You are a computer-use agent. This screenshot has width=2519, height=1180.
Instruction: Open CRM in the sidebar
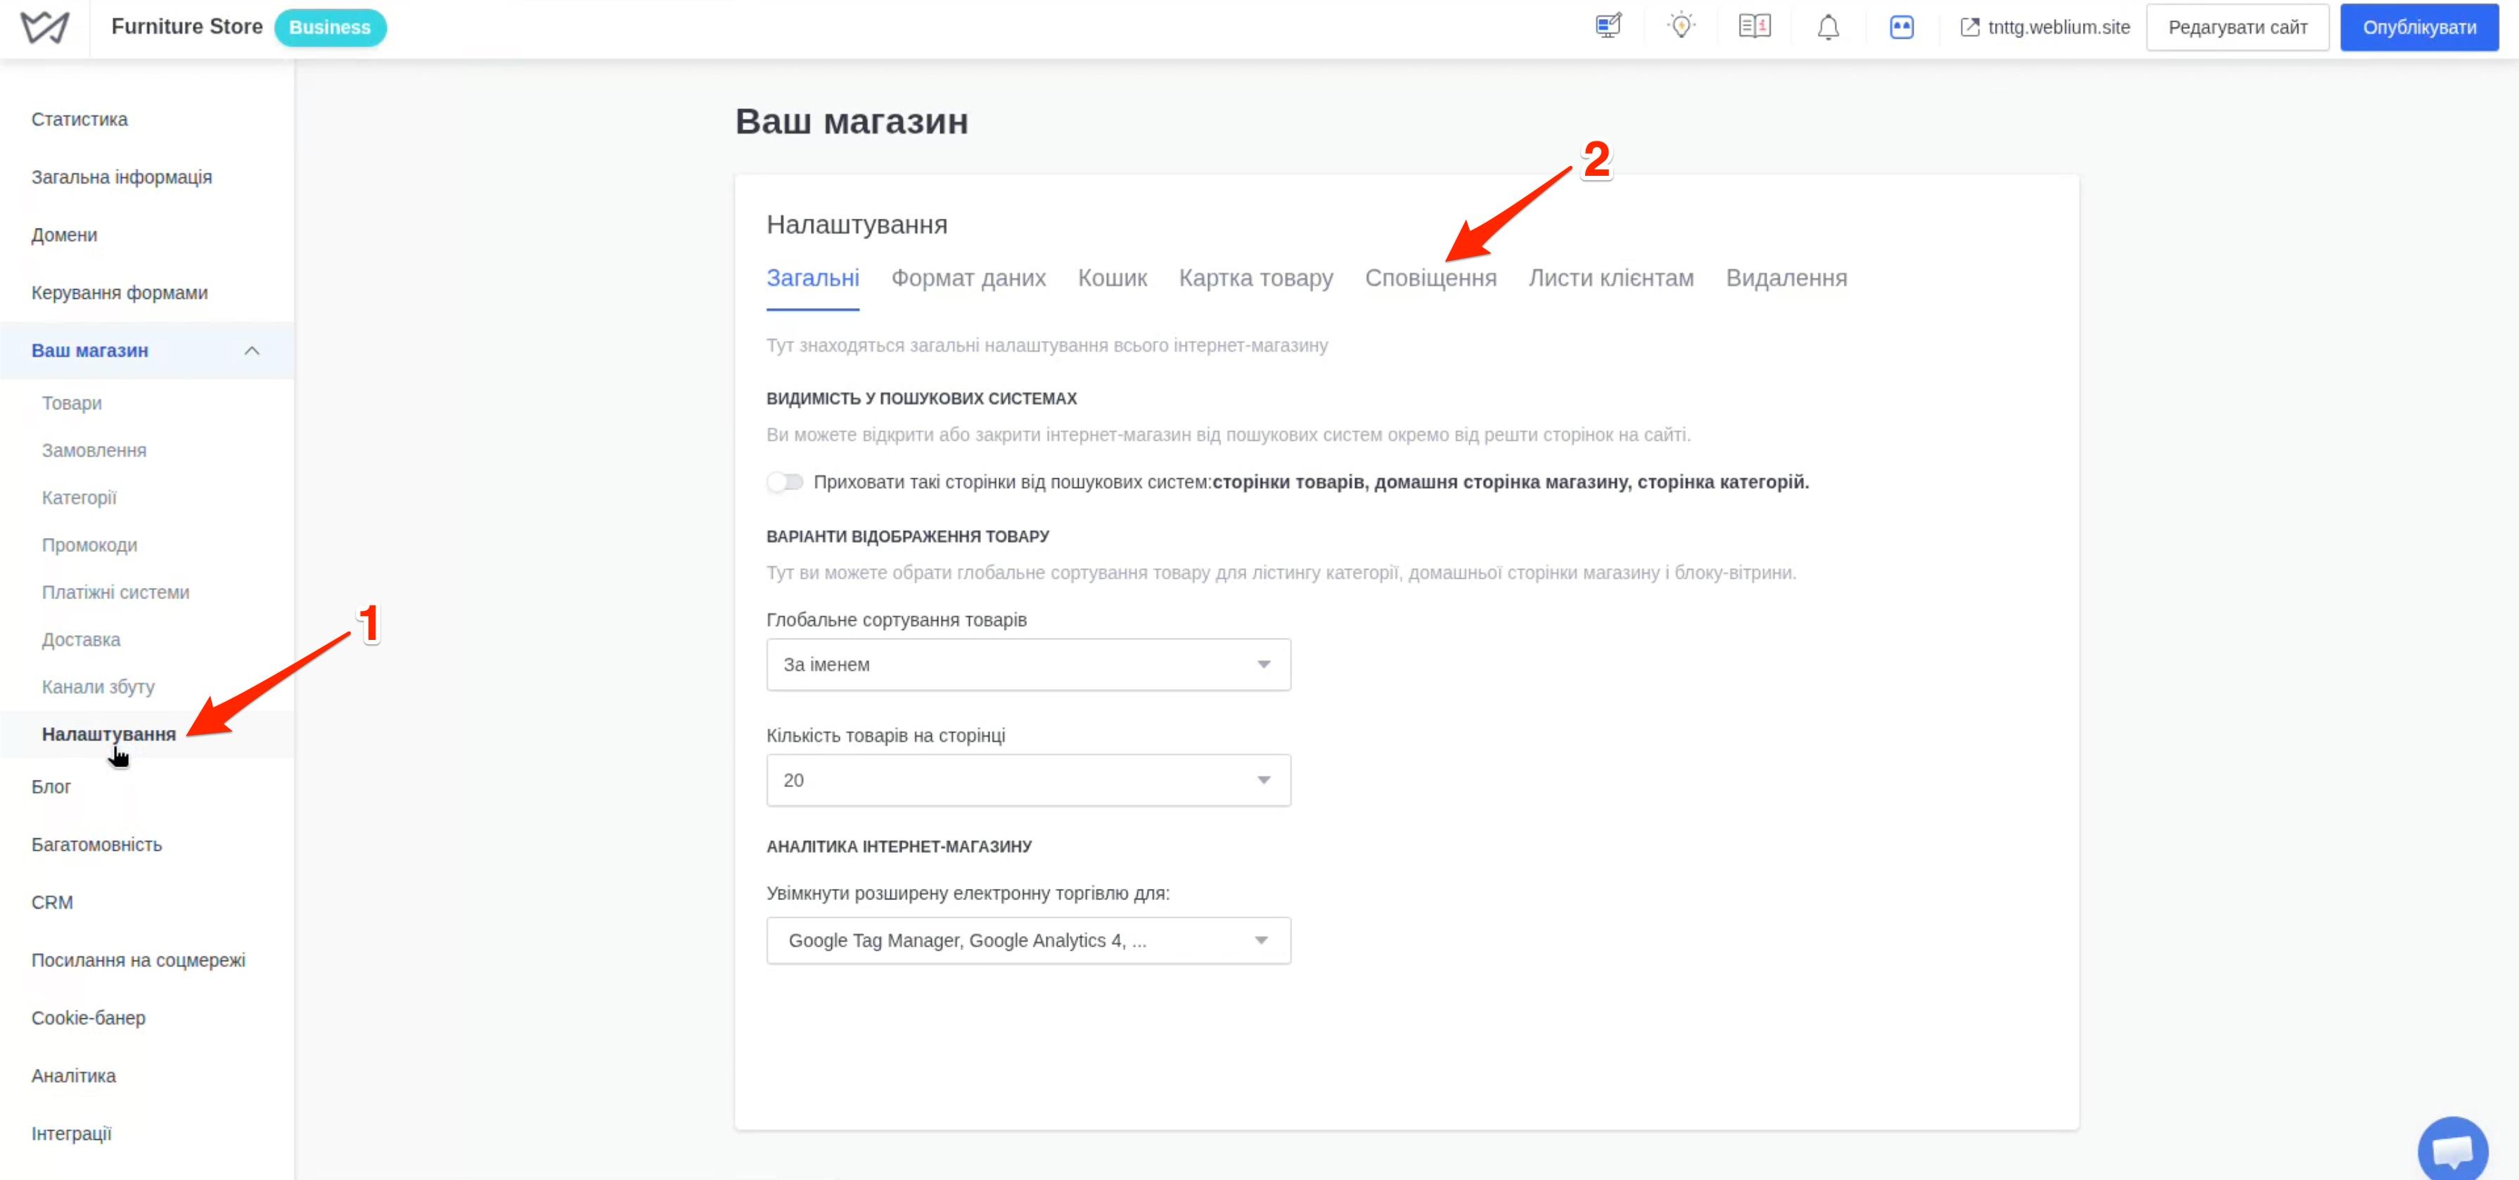coord(52,902)
